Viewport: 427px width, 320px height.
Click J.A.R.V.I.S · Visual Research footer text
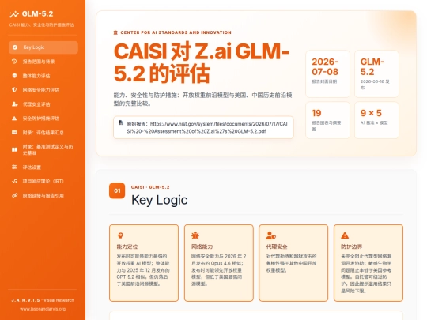(43, 300)
